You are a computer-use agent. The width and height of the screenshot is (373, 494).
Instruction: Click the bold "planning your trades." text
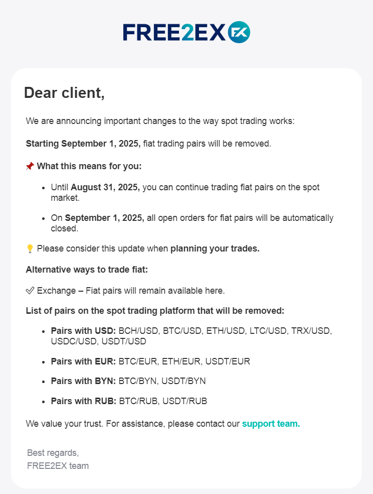(215, 249)
